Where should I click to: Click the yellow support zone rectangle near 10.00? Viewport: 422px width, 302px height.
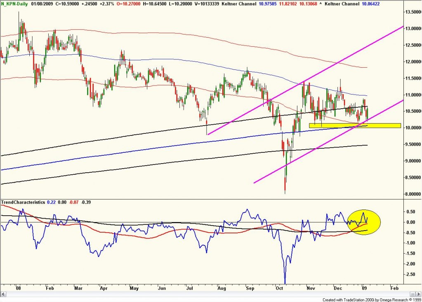point(355,125)
